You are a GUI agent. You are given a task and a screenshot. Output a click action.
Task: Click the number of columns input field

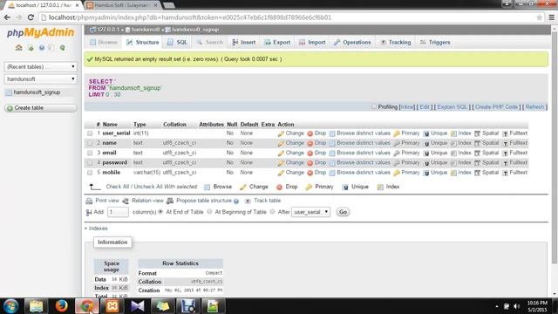(118, 212)
